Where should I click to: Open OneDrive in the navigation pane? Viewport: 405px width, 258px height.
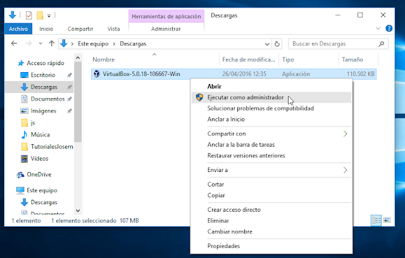39,175
